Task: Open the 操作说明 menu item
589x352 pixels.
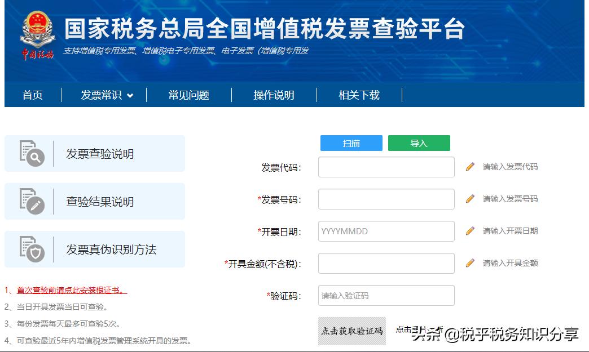Action: click(x=275, y=95)
